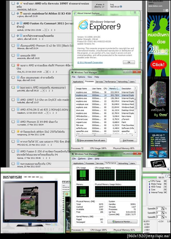The image size is (171, 239).
Task: Click magnifier icon at SpeedFan window top
Action: pos(168,169)
